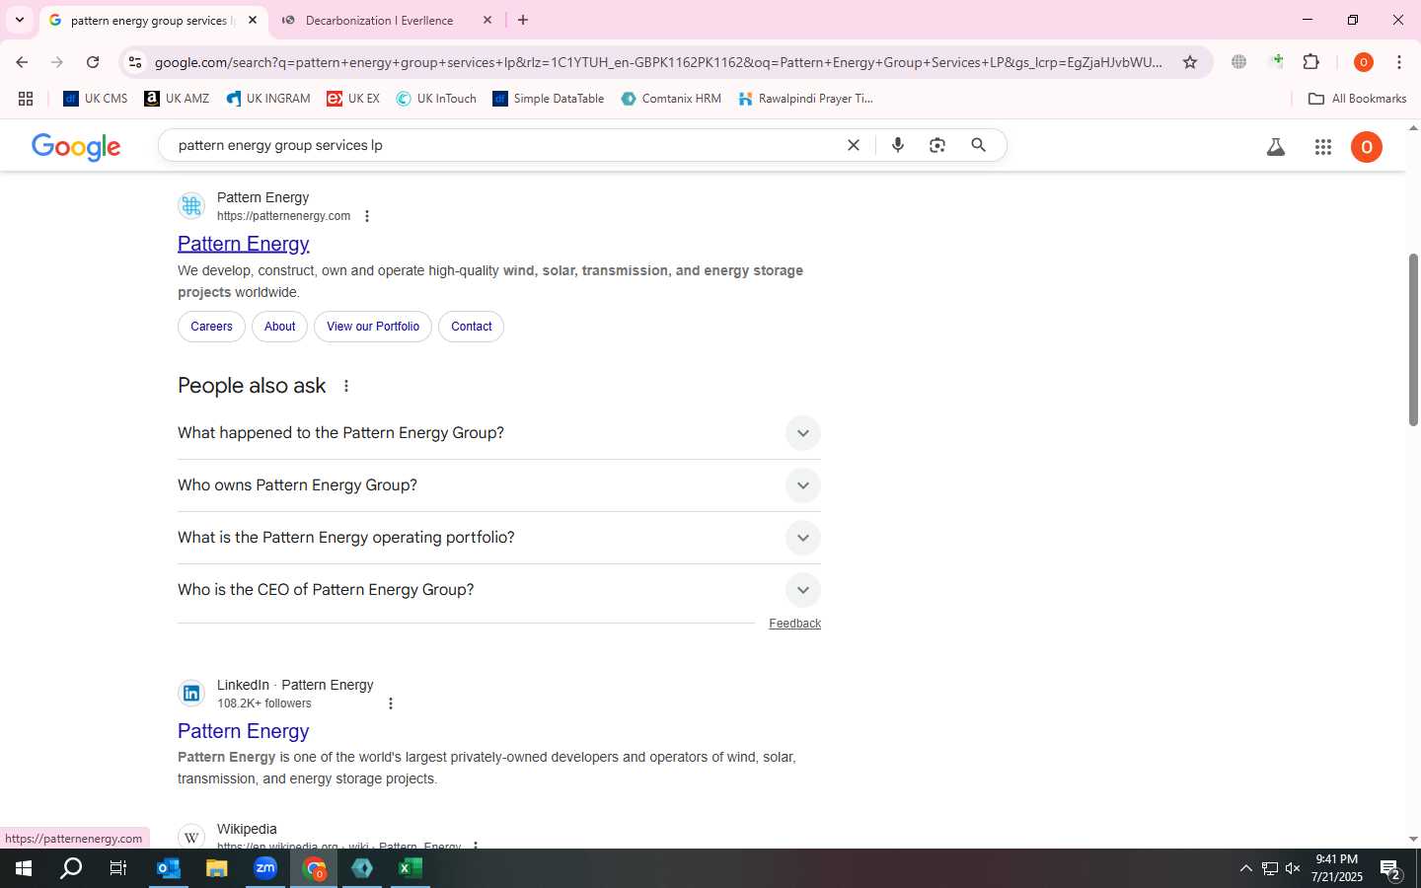Viewport: 1421px width, 888px height.
Task: Open Search Labs flask icon
Action: point(1276,147)
